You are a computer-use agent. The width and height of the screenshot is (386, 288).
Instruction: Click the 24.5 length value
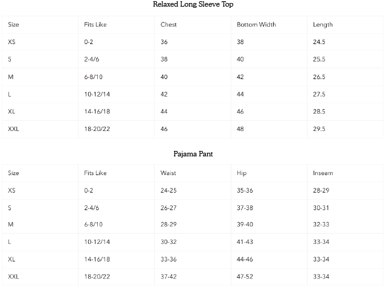(319, 42)
